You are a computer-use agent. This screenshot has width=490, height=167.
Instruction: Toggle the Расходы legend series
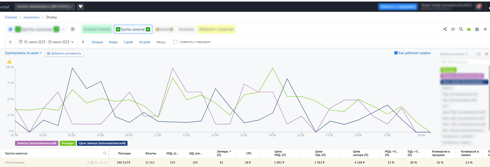click(x=68, y=143)
